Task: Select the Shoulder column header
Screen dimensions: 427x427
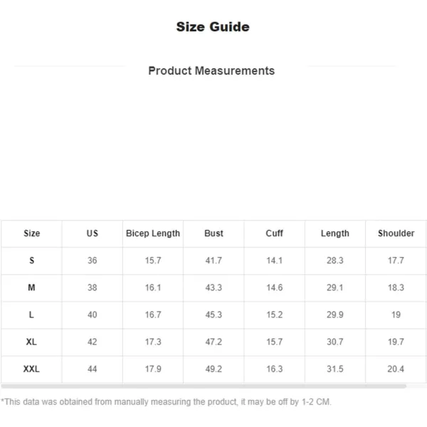Action: pos(396,233)
